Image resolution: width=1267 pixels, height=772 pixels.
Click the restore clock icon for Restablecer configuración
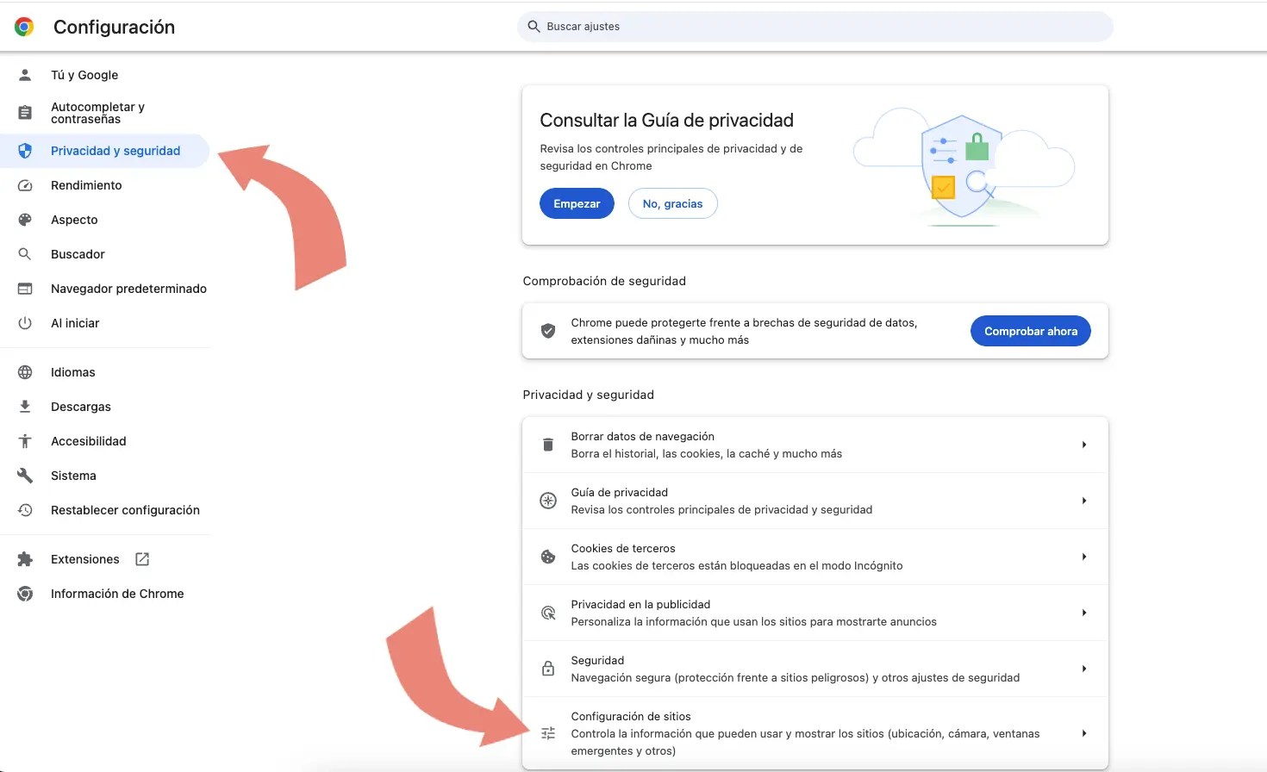tap(25, 510)
